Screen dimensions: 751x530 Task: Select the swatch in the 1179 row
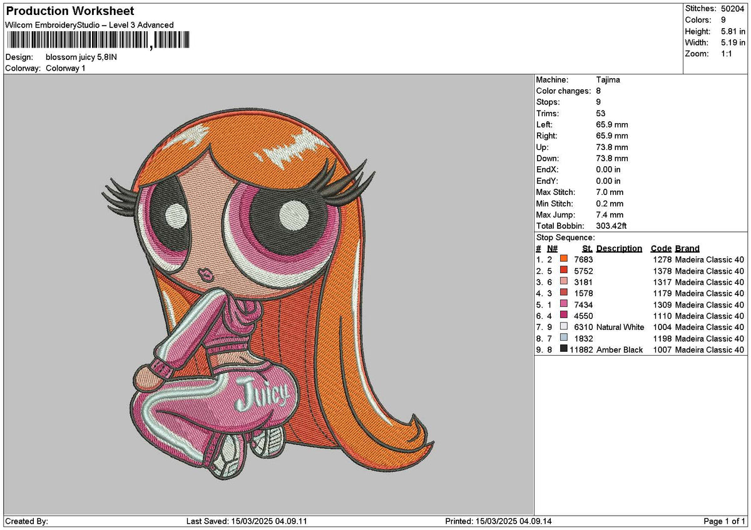(x=563, y=293)
